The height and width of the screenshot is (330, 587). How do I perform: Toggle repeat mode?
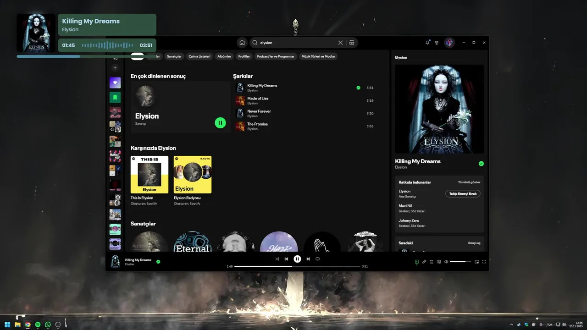pyautogui.click(x=317, y=259)
